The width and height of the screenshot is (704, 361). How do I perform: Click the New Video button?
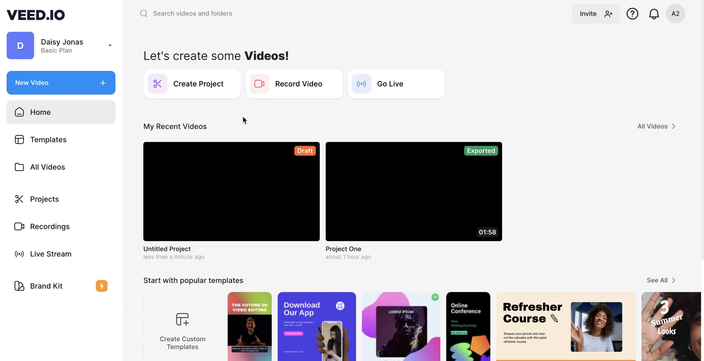pyautogui.click(x=61, y=82)
